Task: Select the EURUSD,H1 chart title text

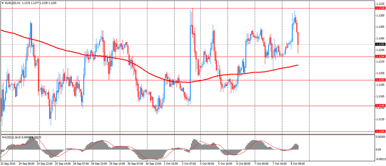Action: 12,3
